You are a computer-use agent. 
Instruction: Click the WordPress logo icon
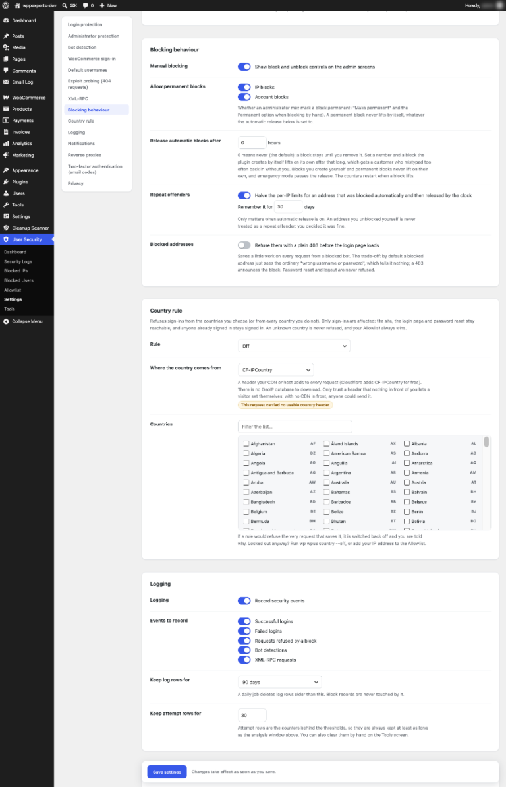pos(6,5)
